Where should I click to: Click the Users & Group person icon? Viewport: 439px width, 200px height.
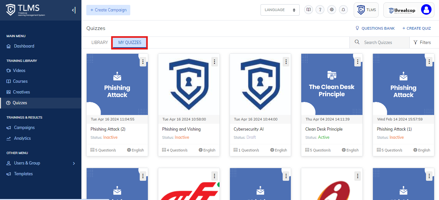tap(9, 163)
